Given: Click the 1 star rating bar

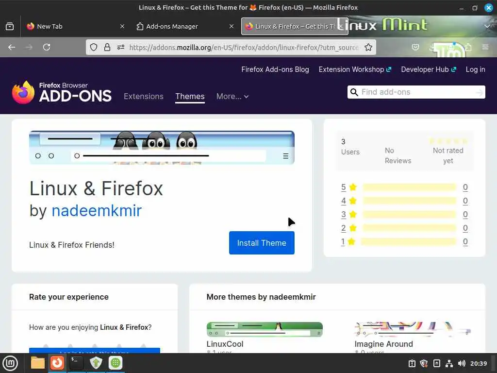Looking at the screenshot, I should click(x=409, y=242).
